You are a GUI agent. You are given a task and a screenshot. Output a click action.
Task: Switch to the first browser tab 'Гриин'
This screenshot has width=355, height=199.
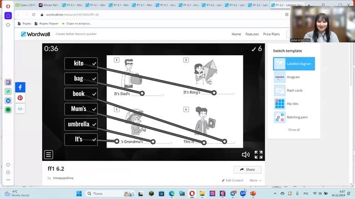(x=26, y=5)
